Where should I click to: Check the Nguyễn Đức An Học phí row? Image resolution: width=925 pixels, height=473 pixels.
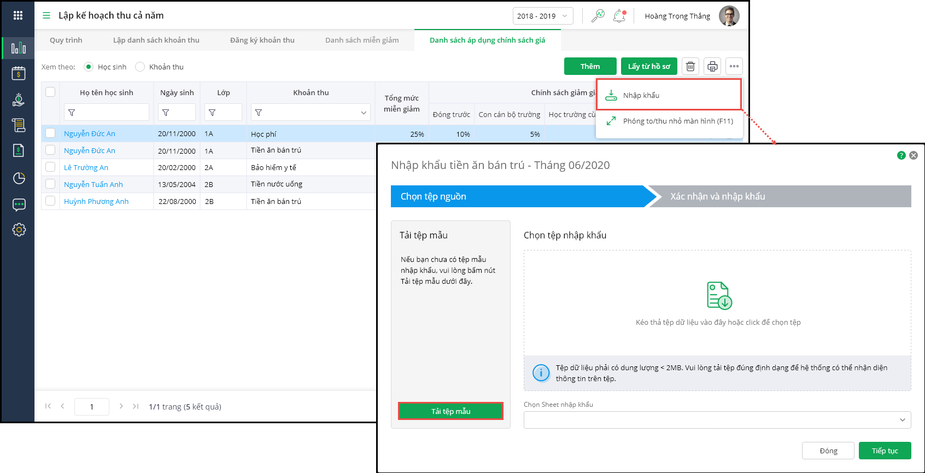[50, 133]
